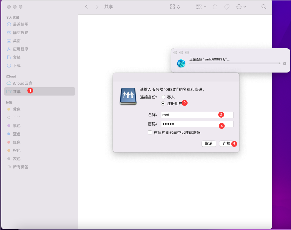
Task: Click the 连接 button
Action: tap(226, 143)
